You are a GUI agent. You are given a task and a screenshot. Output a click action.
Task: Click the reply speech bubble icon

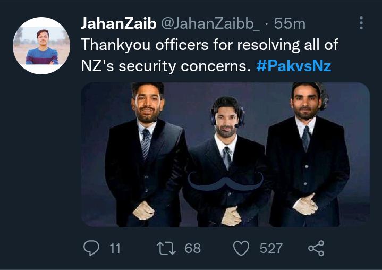(x=92, y=248)
